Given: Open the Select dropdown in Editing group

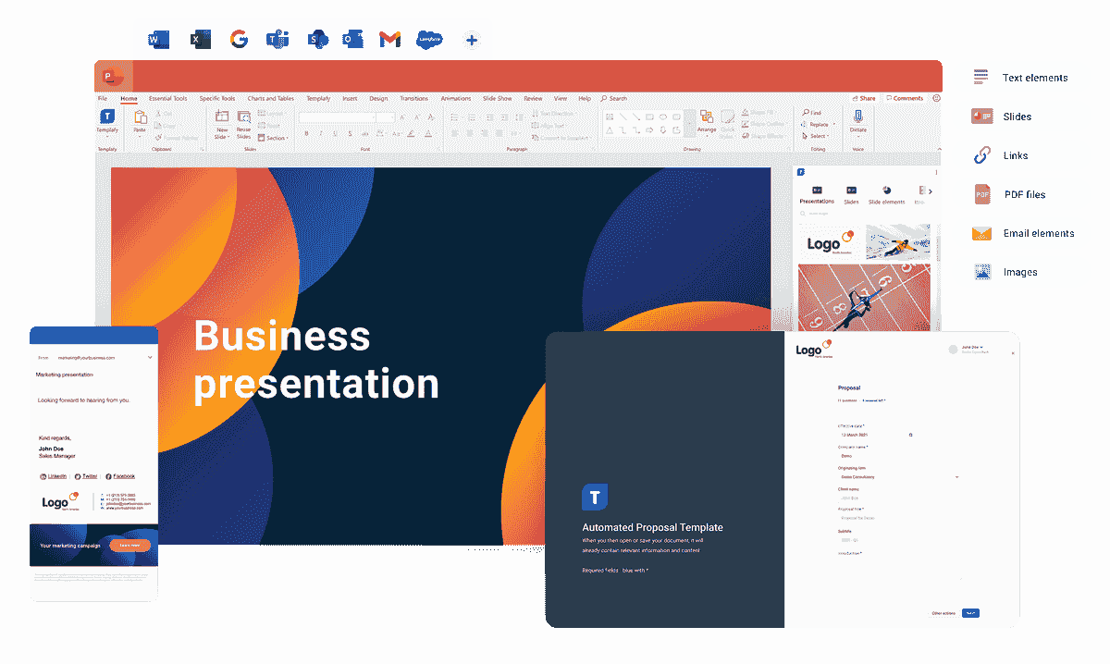Looking at the screenshot, I should click(816, 136).
